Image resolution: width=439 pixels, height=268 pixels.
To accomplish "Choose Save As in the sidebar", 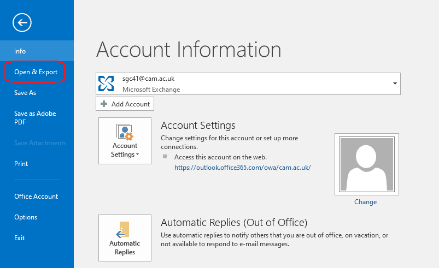I will pos(25,93).
